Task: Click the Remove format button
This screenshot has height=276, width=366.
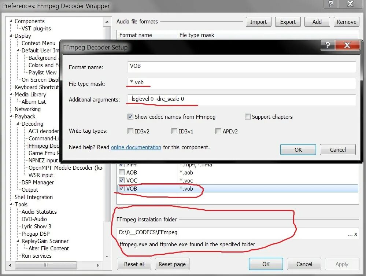Action: click(346, 22)
